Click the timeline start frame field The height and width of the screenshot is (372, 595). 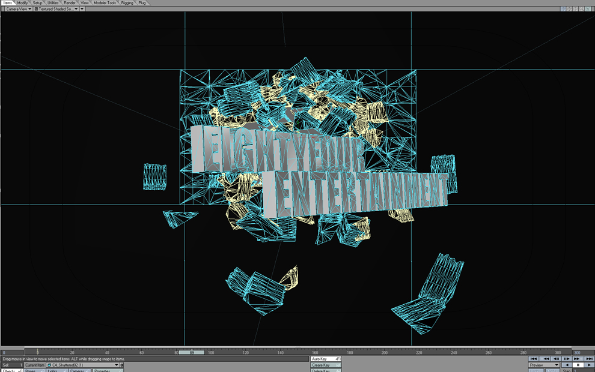pos(12,352)
